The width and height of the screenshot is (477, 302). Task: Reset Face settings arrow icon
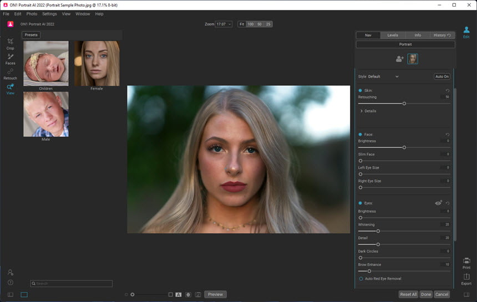[447, 134]
